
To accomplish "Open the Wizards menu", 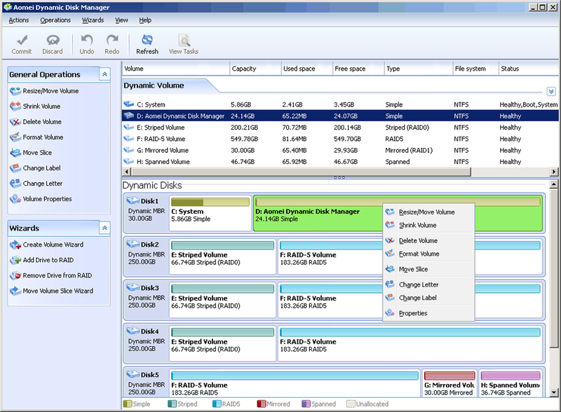I will click(x=93, y=20).
